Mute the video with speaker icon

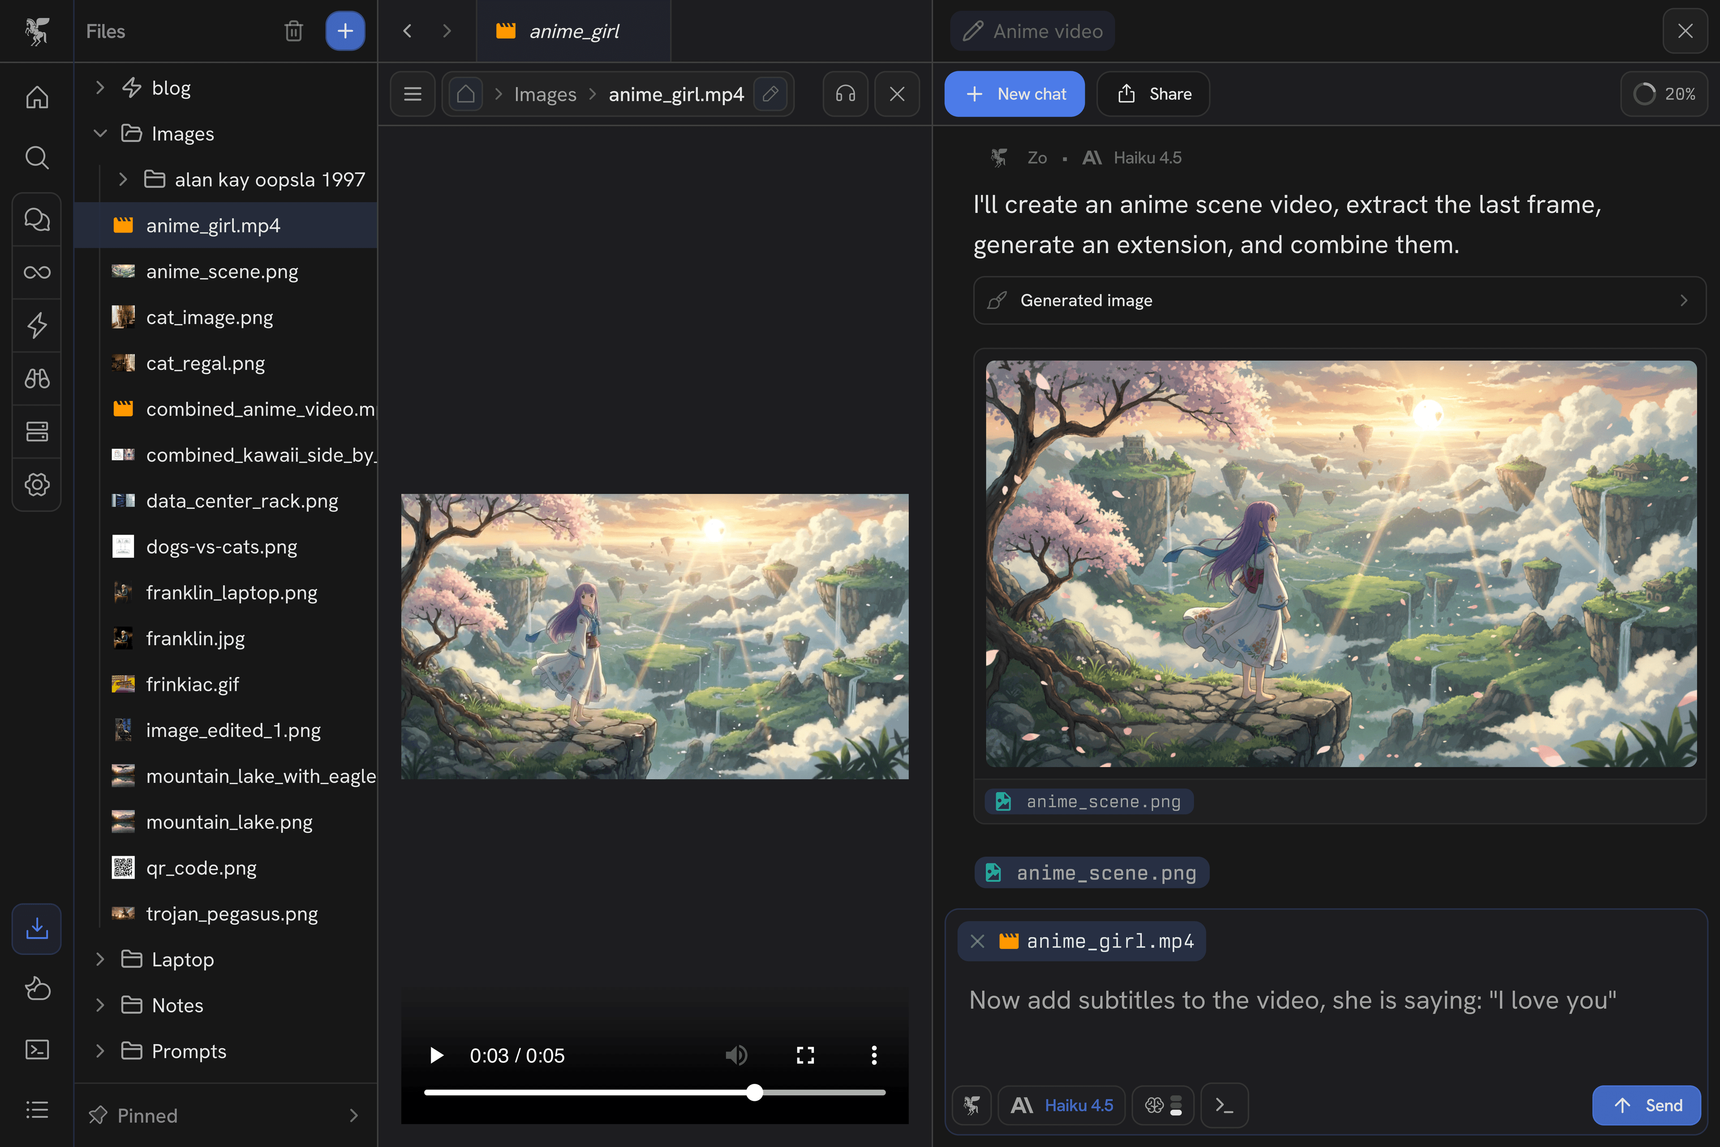(x=735, y=1055)
